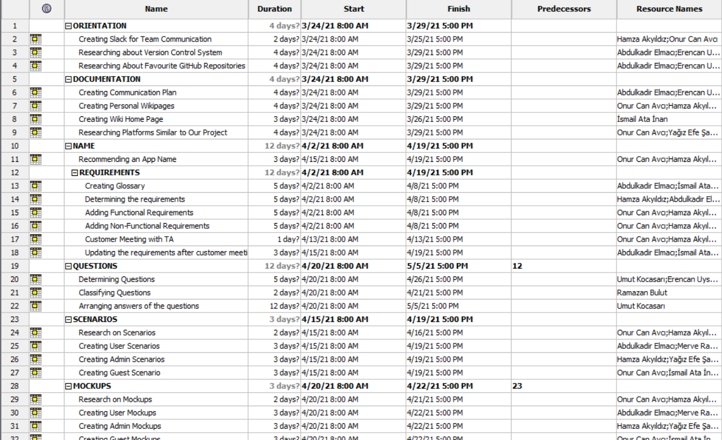Collapse the MOCKUPS summary task
Image resolution: width=722 pixels, height=440 pixels.
[68, 386]
